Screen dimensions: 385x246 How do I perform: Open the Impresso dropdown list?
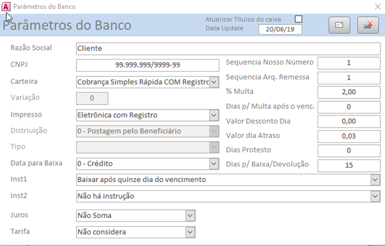pyautogui.click(x=214, y=115)
